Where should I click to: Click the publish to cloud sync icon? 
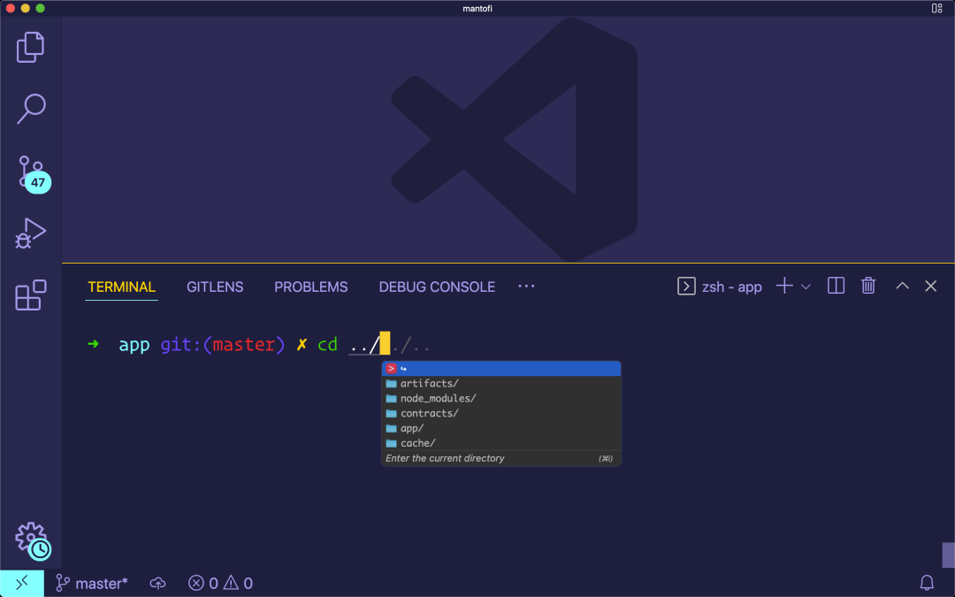157,583
